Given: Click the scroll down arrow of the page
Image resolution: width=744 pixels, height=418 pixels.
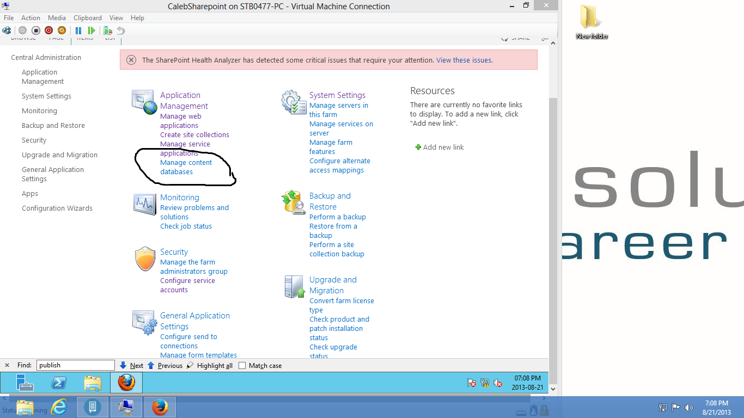Looking at the screenshot, I should [553, 389].
